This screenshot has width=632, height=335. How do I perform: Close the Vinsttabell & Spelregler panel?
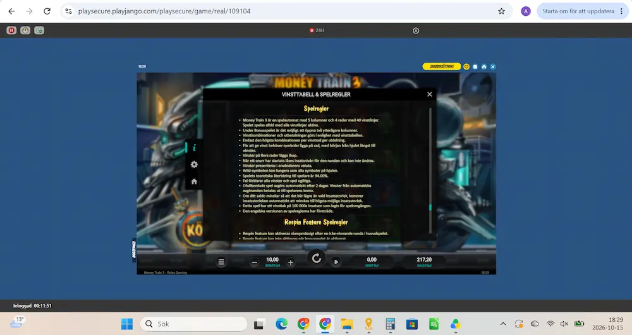[429, 94]
